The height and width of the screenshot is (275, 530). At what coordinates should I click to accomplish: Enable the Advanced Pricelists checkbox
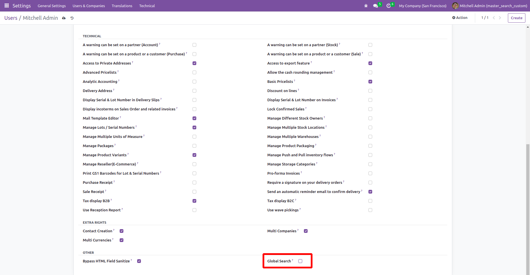194,72
